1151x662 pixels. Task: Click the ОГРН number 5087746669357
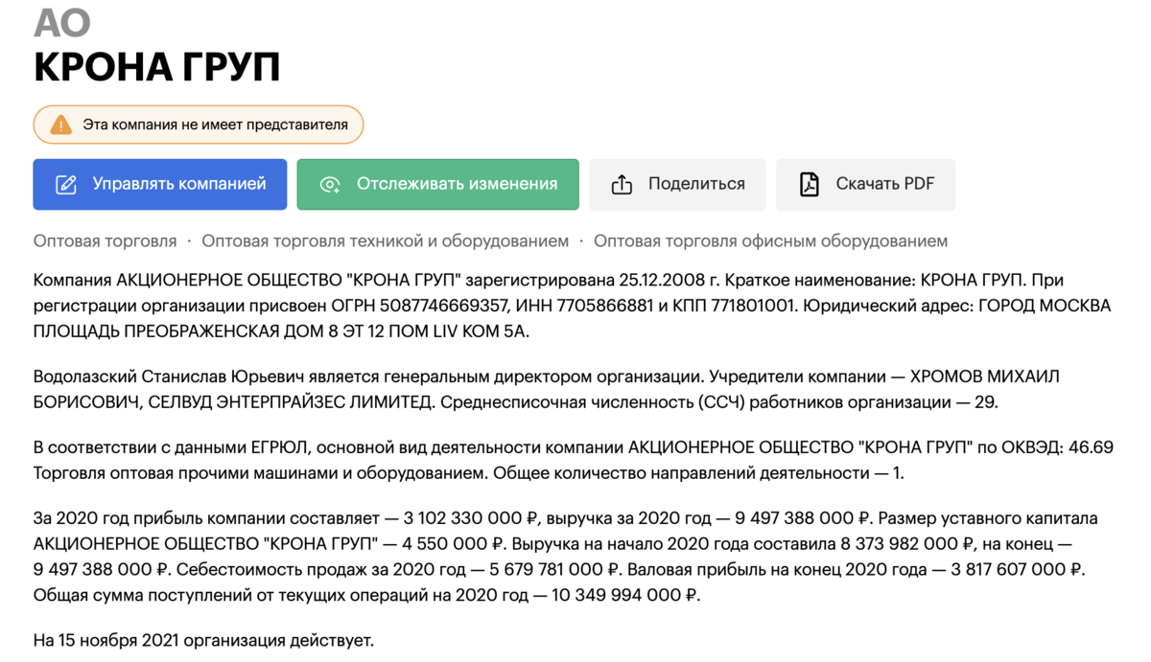click(x=444, y=307)
